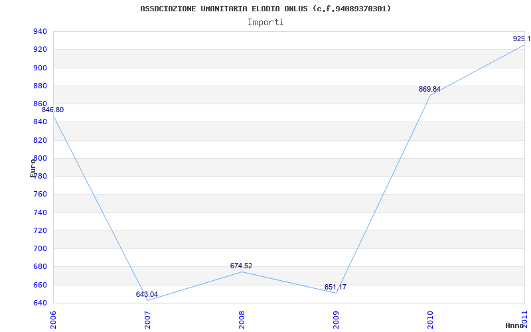Select the 869.84 data label
The image size is (531, 332).
pyautogui.click(x=429, y=90)
